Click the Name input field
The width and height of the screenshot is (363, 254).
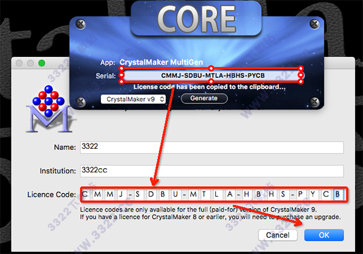pos(212,148)
